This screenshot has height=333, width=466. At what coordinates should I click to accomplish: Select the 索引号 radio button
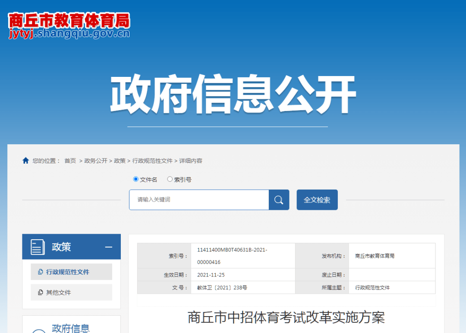click(170, 179)
